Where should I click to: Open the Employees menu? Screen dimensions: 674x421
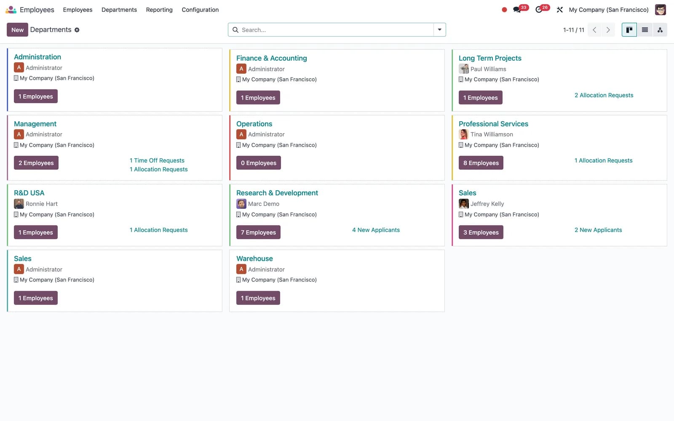[78, 10]
